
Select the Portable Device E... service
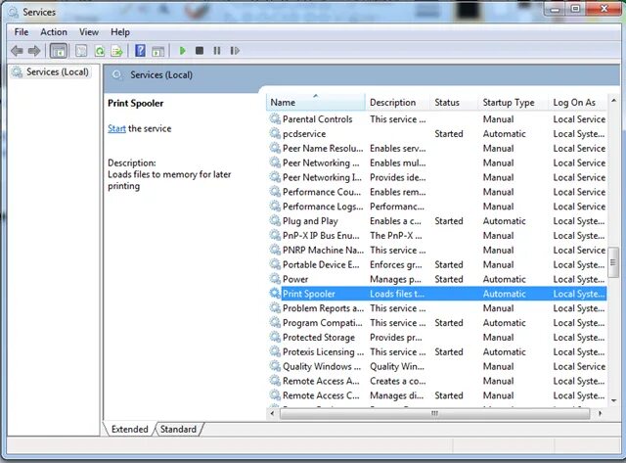[437, 264]
